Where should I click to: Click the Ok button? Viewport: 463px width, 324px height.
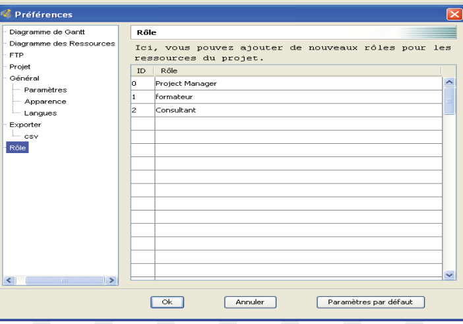tap(167, 302)
